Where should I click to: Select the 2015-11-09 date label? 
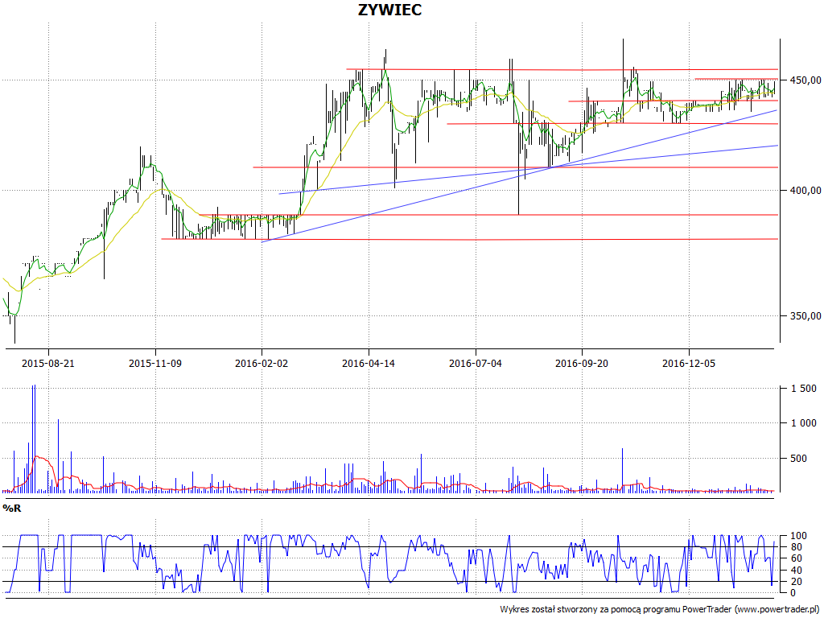(155, 363)
